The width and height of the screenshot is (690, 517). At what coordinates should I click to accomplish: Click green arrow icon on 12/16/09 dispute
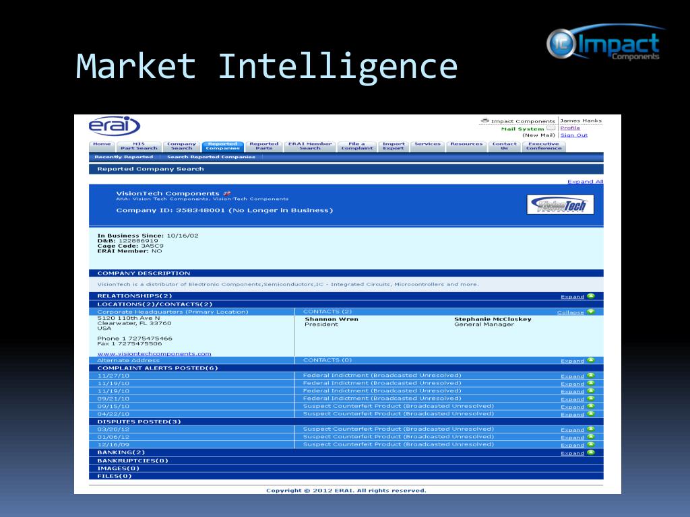[x=590, y=444]
